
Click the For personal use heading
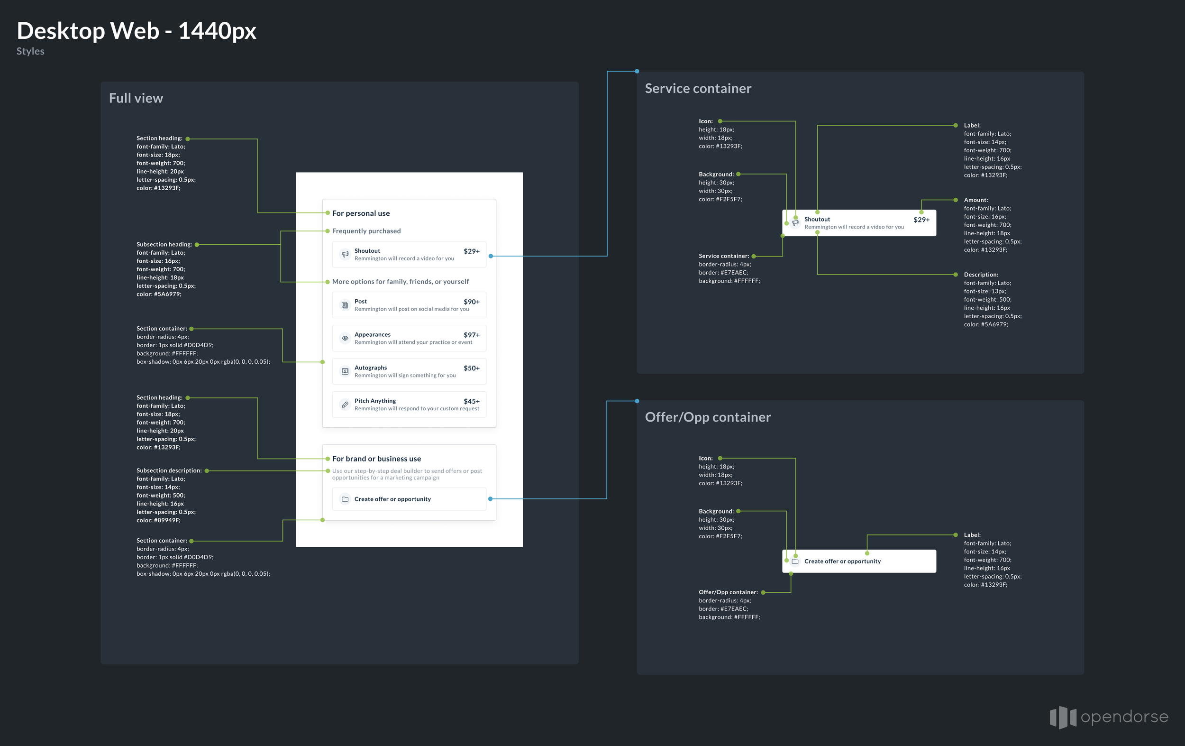(x=361, y=213)
